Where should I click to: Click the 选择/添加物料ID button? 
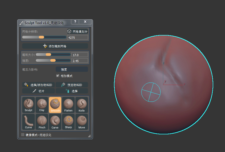[39, 85]
